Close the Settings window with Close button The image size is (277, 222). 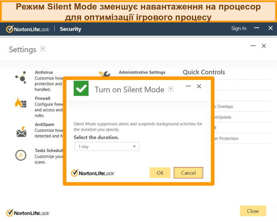(253, 211)
